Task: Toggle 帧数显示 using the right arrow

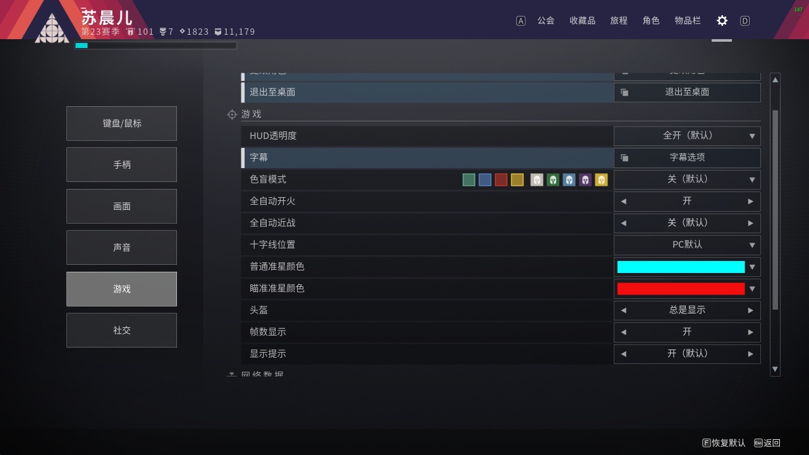Action: (x=751, y=332)
